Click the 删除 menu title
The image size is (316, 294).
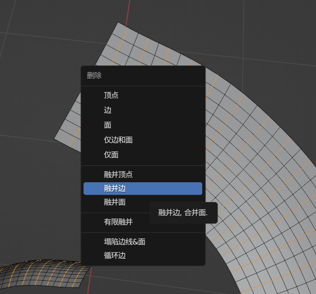[x=94, y=75]
